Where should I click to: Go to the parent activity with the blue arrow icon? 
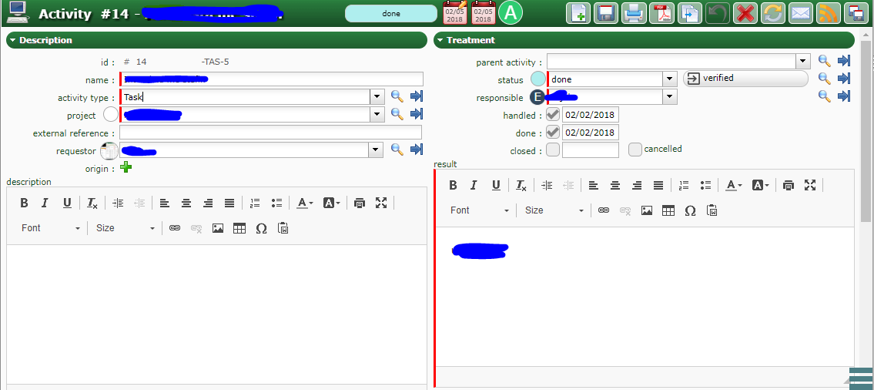tap(844, 61)
